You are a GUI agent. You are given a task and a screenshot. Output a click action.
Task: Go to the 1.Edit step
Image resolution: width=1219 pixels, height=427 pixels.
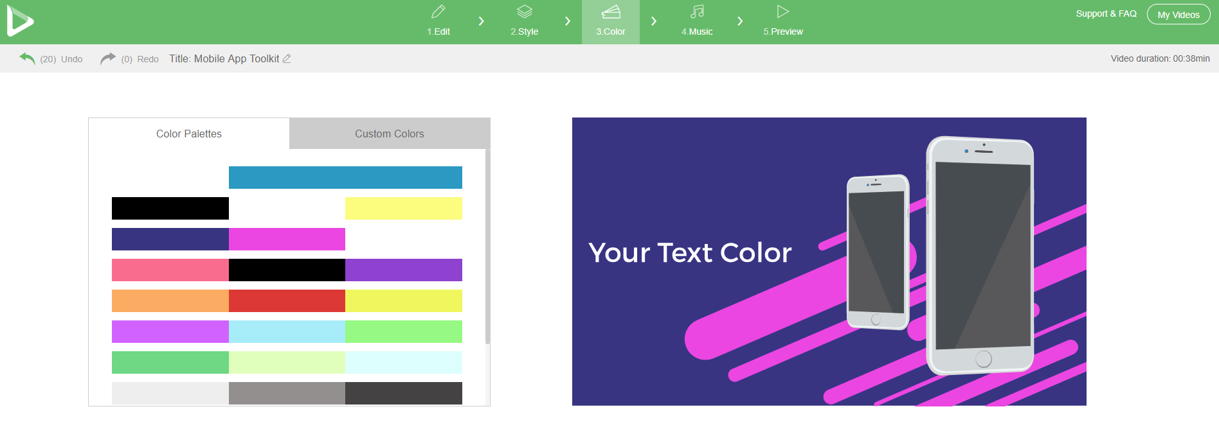pyautogui.click(x=438, y=21)
